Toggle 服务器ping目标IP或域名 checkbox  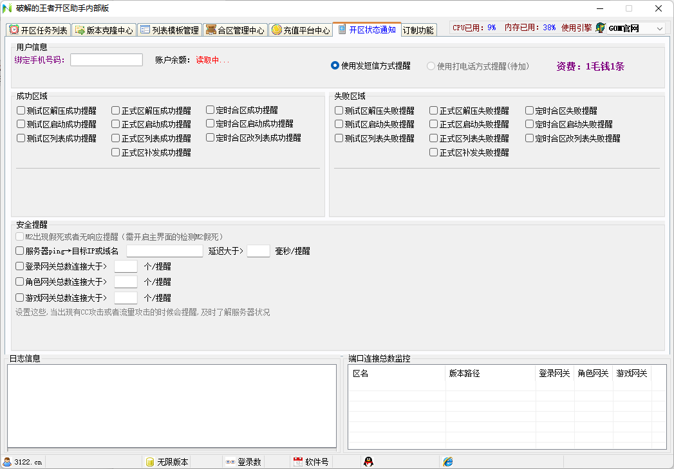tap(20, 251)
